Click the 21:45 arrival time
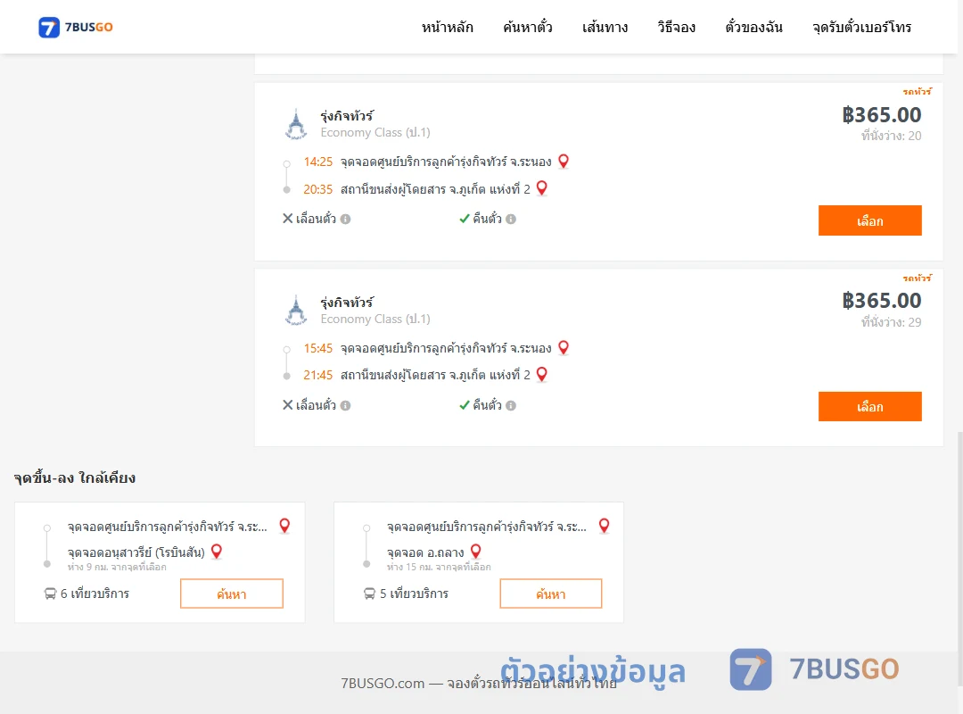Image resolution: width=963 pixels, height=714 pixels. point(318,375)
